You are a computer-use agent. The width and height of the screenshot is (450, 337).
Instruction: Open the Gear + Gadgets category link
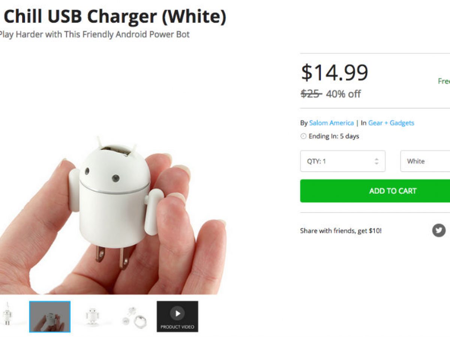click(391, 123)
